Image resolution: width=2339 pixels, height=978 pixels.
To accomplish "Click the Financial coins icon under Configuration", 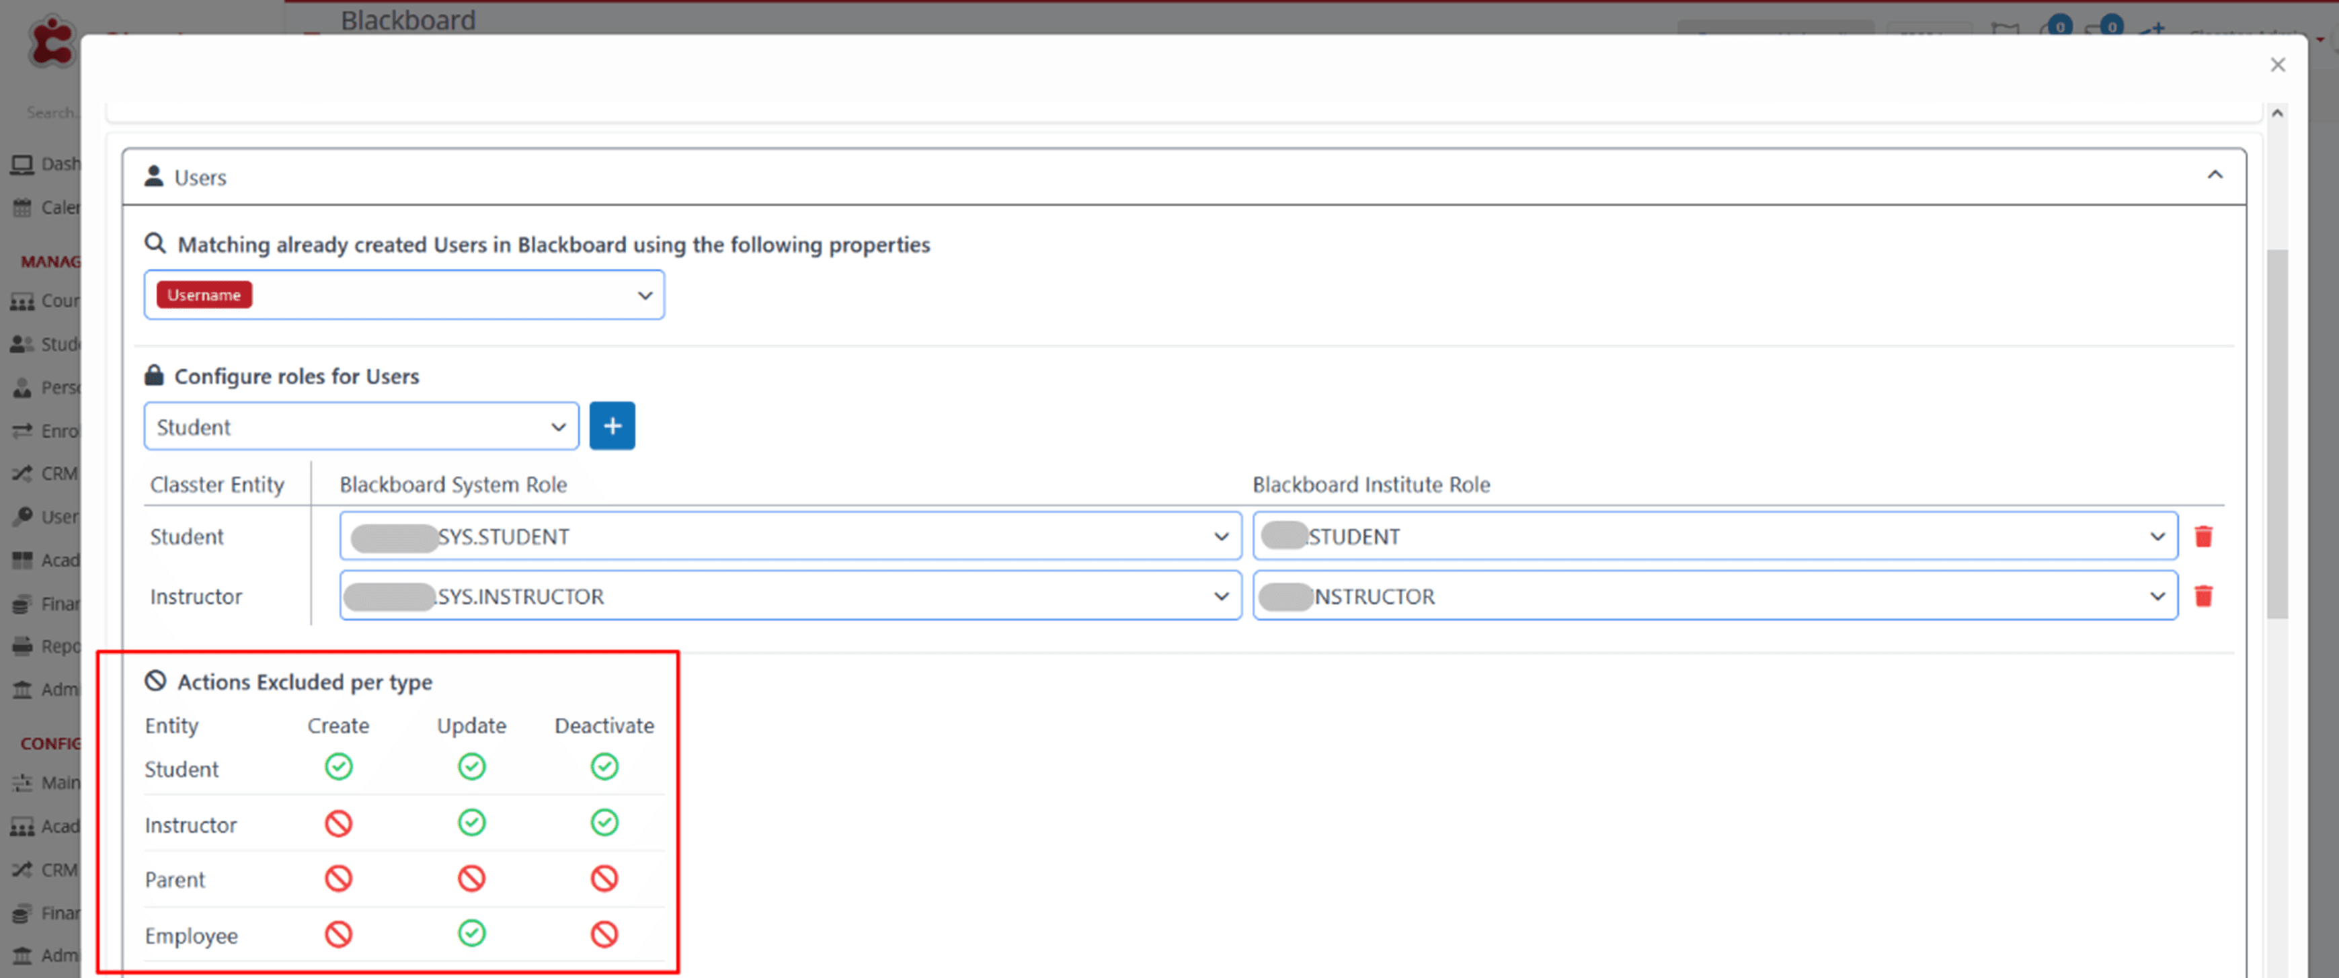I will click(23, 913).
